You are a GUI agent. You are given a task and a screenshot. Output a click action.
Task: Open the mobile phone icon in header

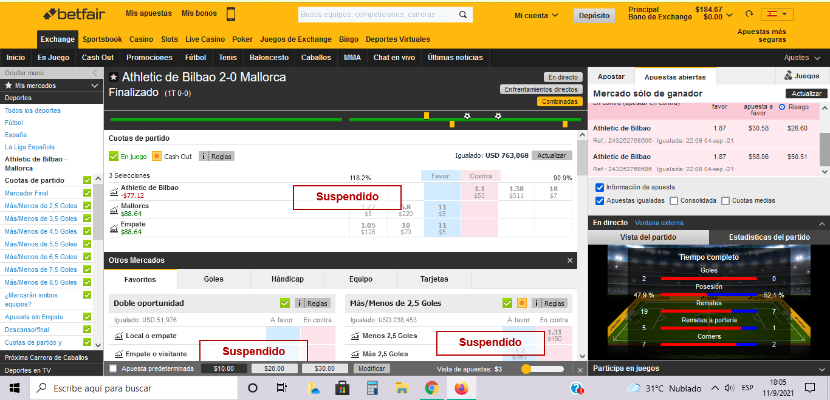point(231,14)
